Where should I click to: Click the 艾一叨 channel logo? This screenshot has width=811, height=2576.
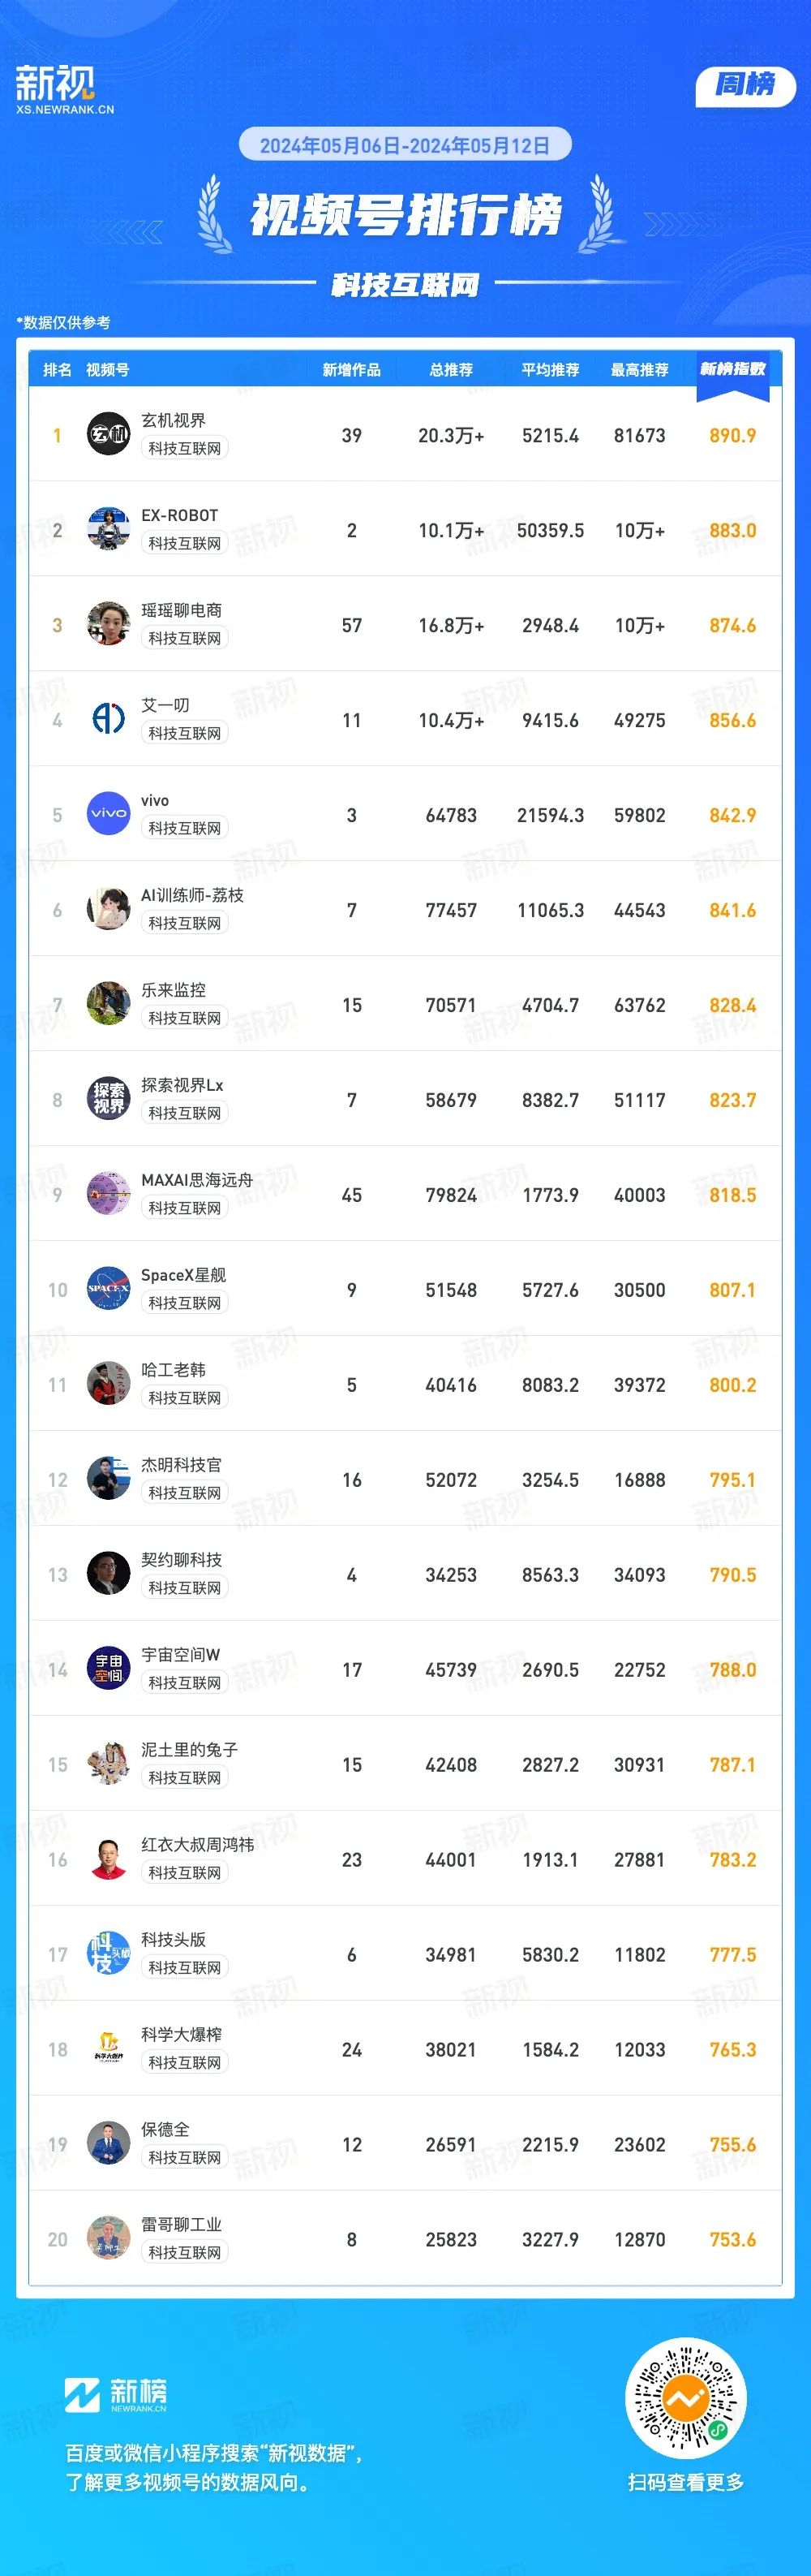[x=108, y=719]
